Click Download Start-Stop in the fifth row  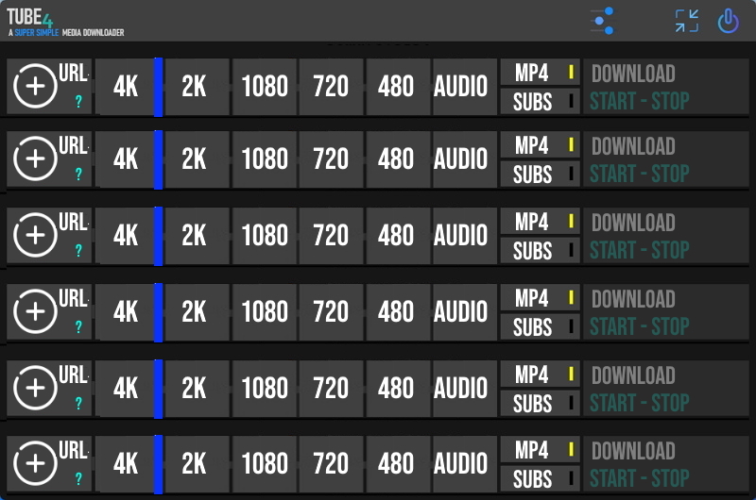coord(666,388)
